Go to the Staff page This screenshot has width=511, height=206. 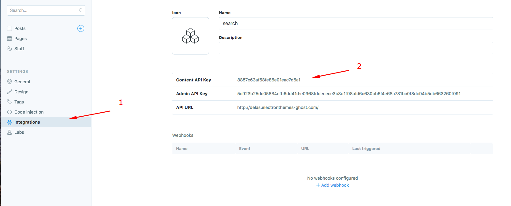(19, 49)
